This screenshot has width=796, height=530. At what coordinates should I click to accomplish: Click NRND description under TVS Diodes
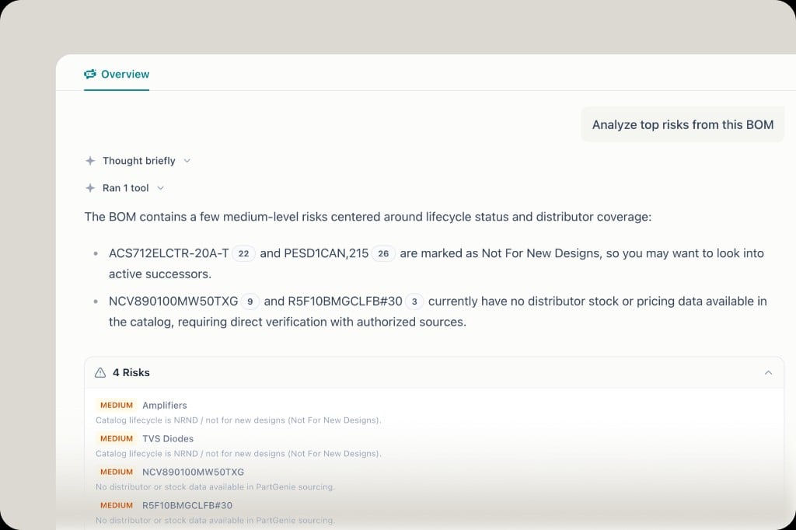tap(238, 454)
